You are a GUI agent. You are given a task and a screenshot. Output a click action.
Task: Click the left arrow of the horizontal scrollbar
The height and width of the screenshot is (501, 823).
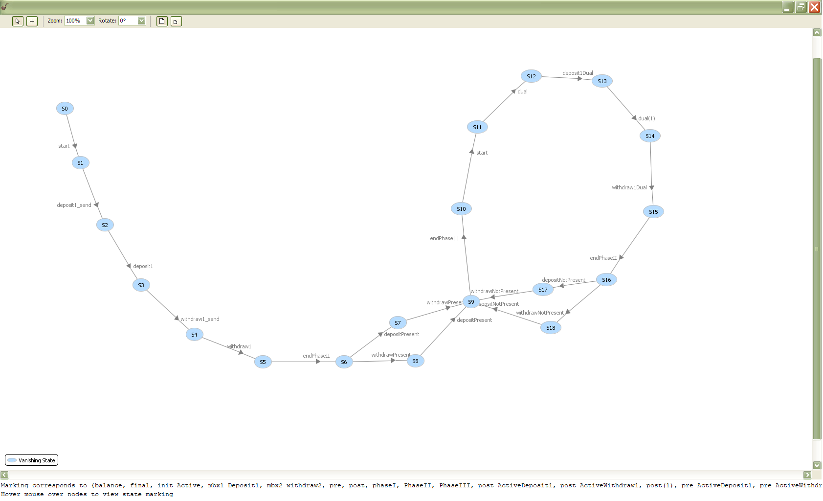point(4,475)
